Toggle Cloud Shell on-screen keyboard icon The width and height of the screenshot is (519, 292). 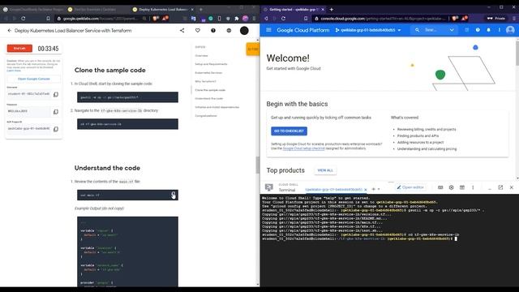440,187
